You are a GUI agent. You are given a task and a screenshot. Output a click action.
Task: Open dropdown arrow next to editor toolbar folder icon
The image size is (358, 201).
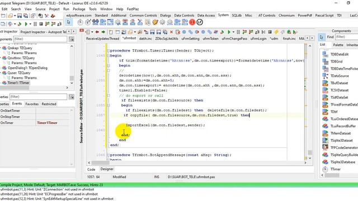[x=135, y=32]
